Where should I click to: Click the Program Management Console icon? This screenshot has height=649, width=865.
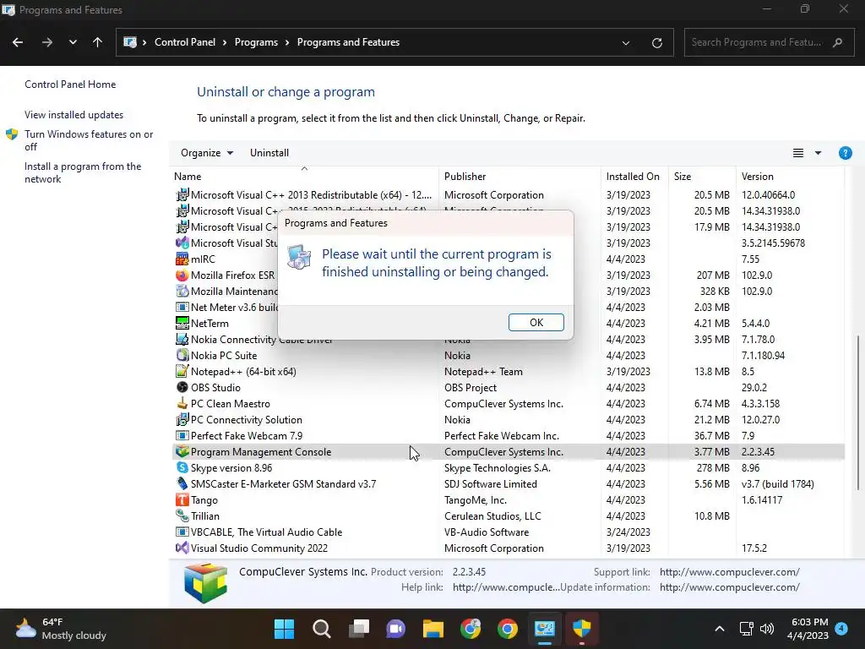tap(182, 451)
